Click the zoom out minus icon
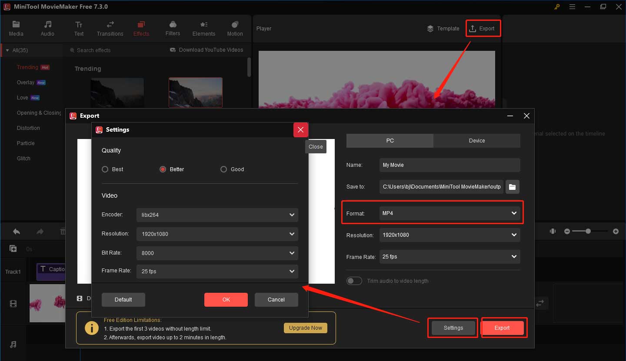This screenshot has width=626, height=361. (567, 232)
